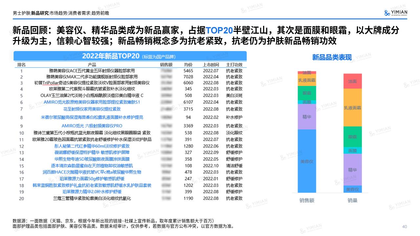Click the 清洁舒缓 efficacy cell
The width and height of the screenshot is (420, 236).
tap(234, 166)
